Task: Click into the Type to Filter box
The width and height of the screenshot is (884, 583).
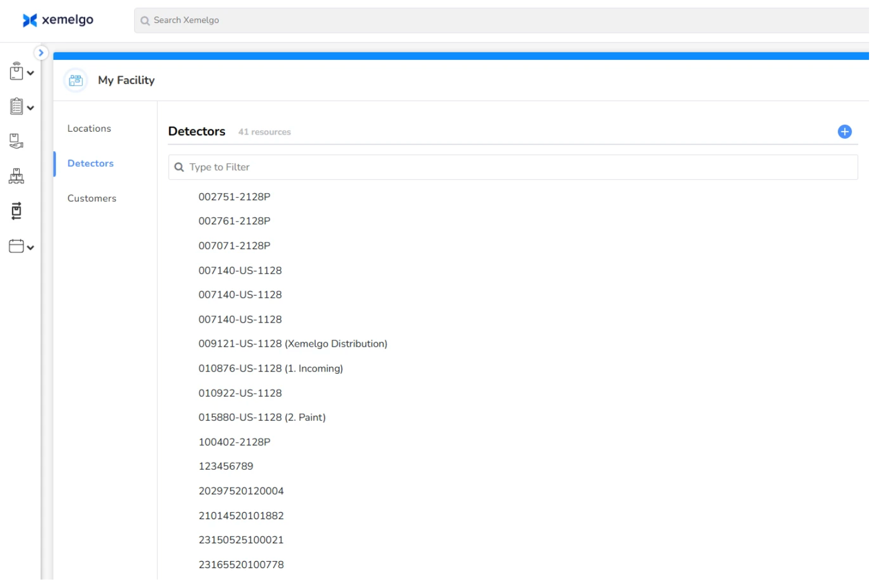Action: coord(513,167)
